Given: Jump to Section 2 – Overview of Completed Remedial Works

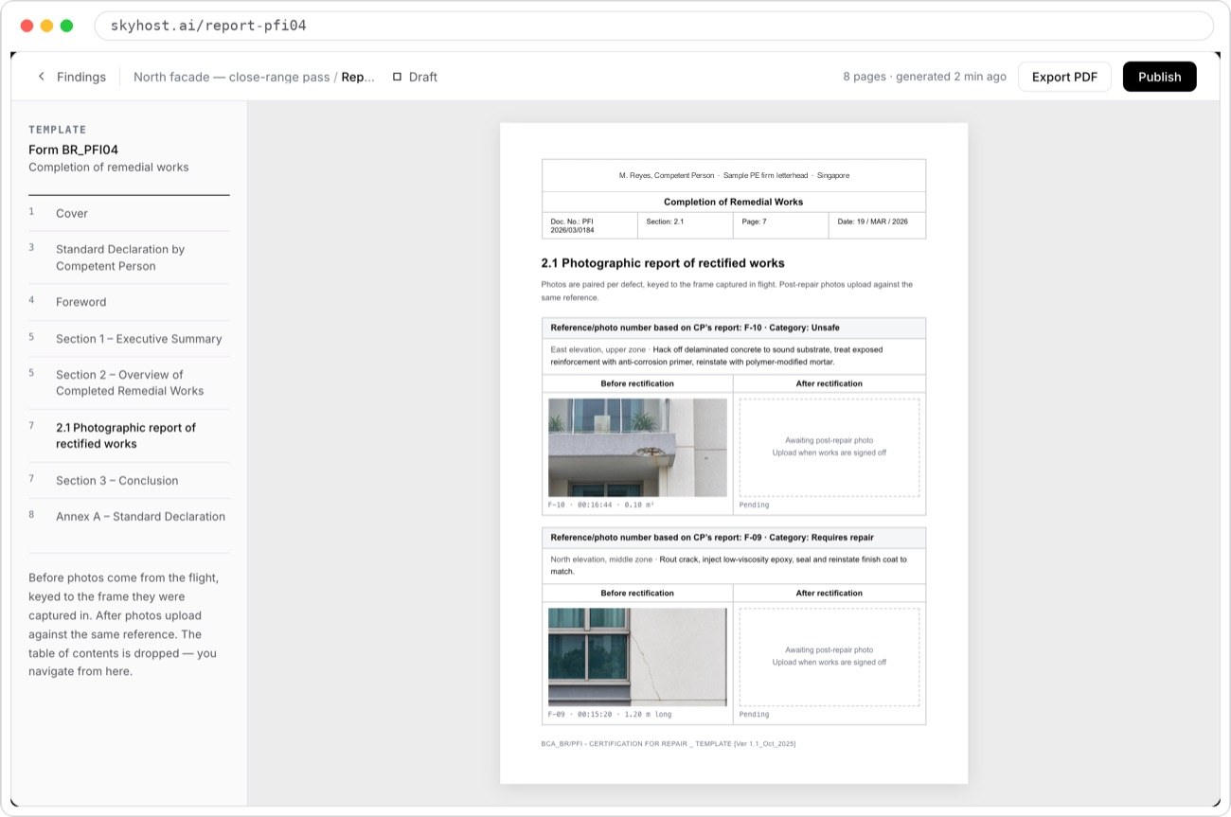Looking at the screenshot, I should click(x=129, y=382).
